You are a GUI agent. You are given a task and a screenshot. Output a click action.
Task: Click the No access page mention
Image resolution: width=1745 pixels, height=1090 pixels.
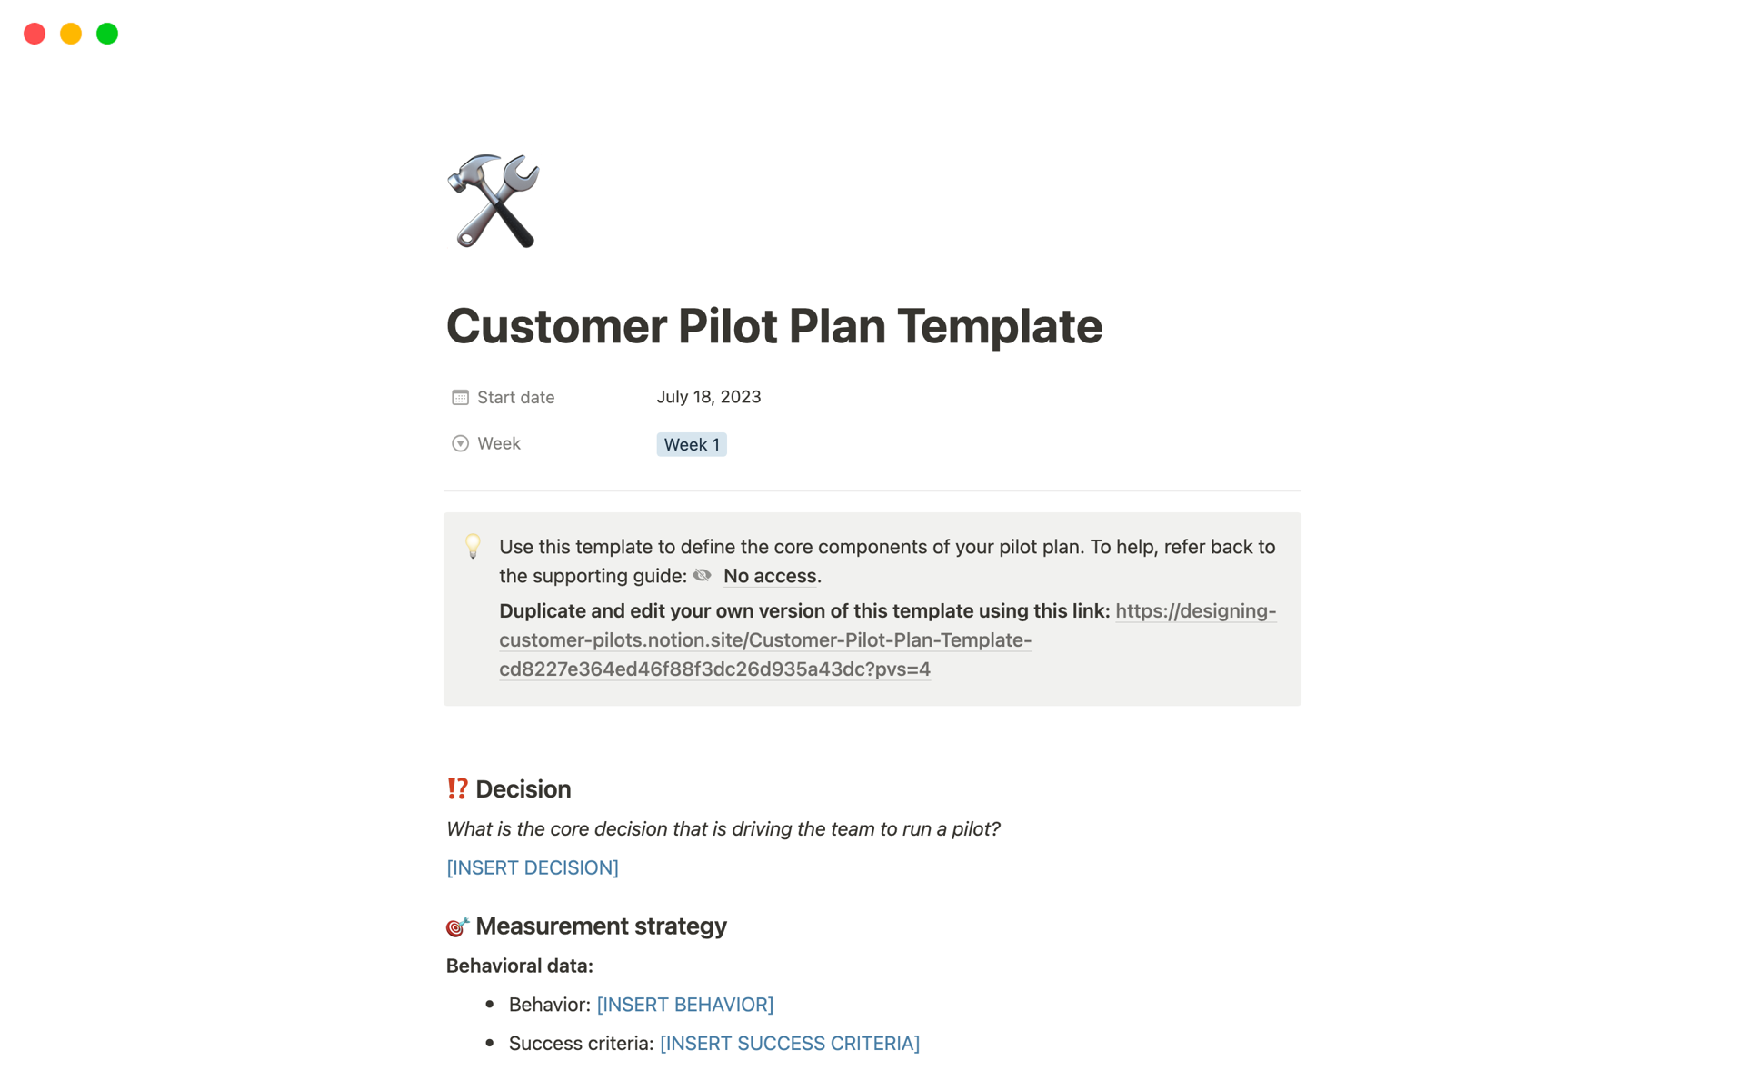pyautogui.click(x=769, y=576)
